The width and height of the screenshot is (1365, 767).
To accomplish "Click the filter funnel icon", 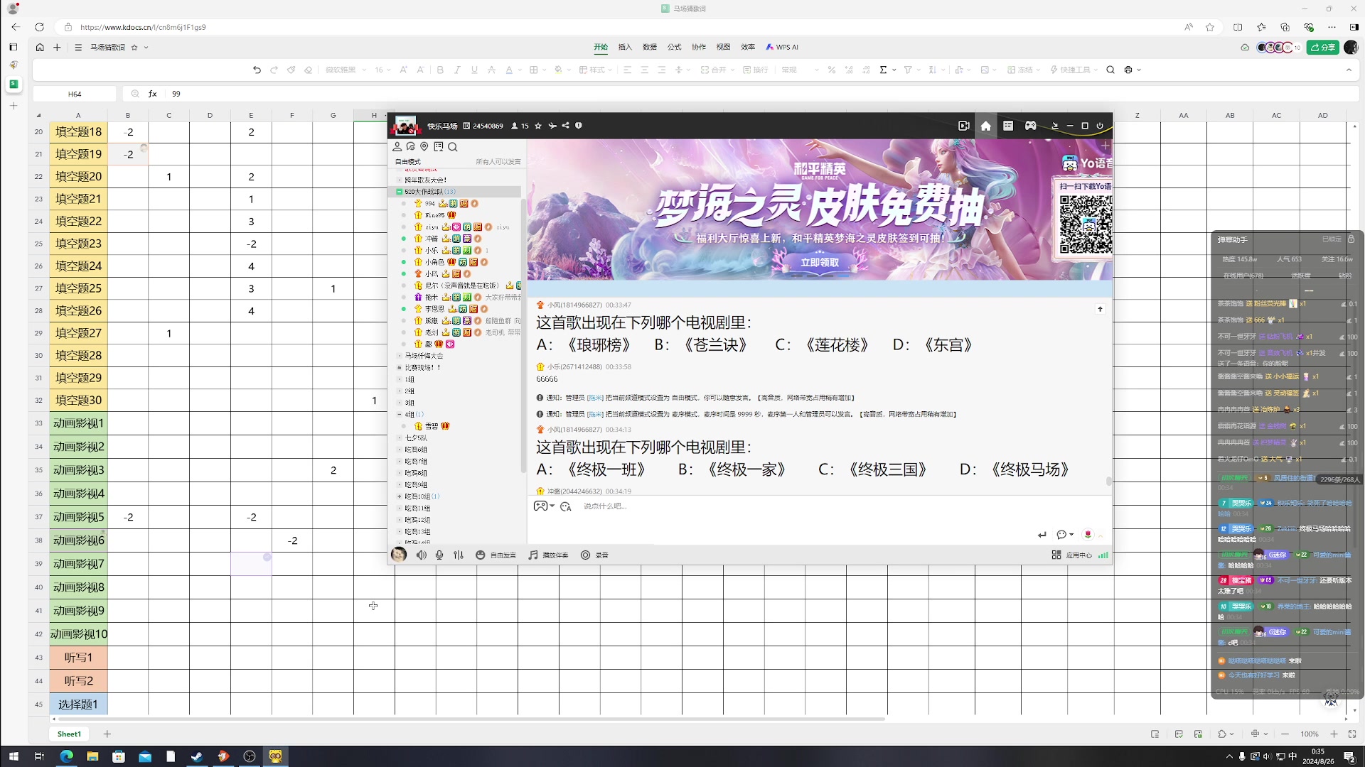I will coord(908,70).
